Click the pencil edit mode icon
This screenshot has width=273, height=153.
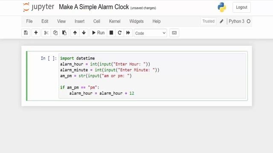221,21
